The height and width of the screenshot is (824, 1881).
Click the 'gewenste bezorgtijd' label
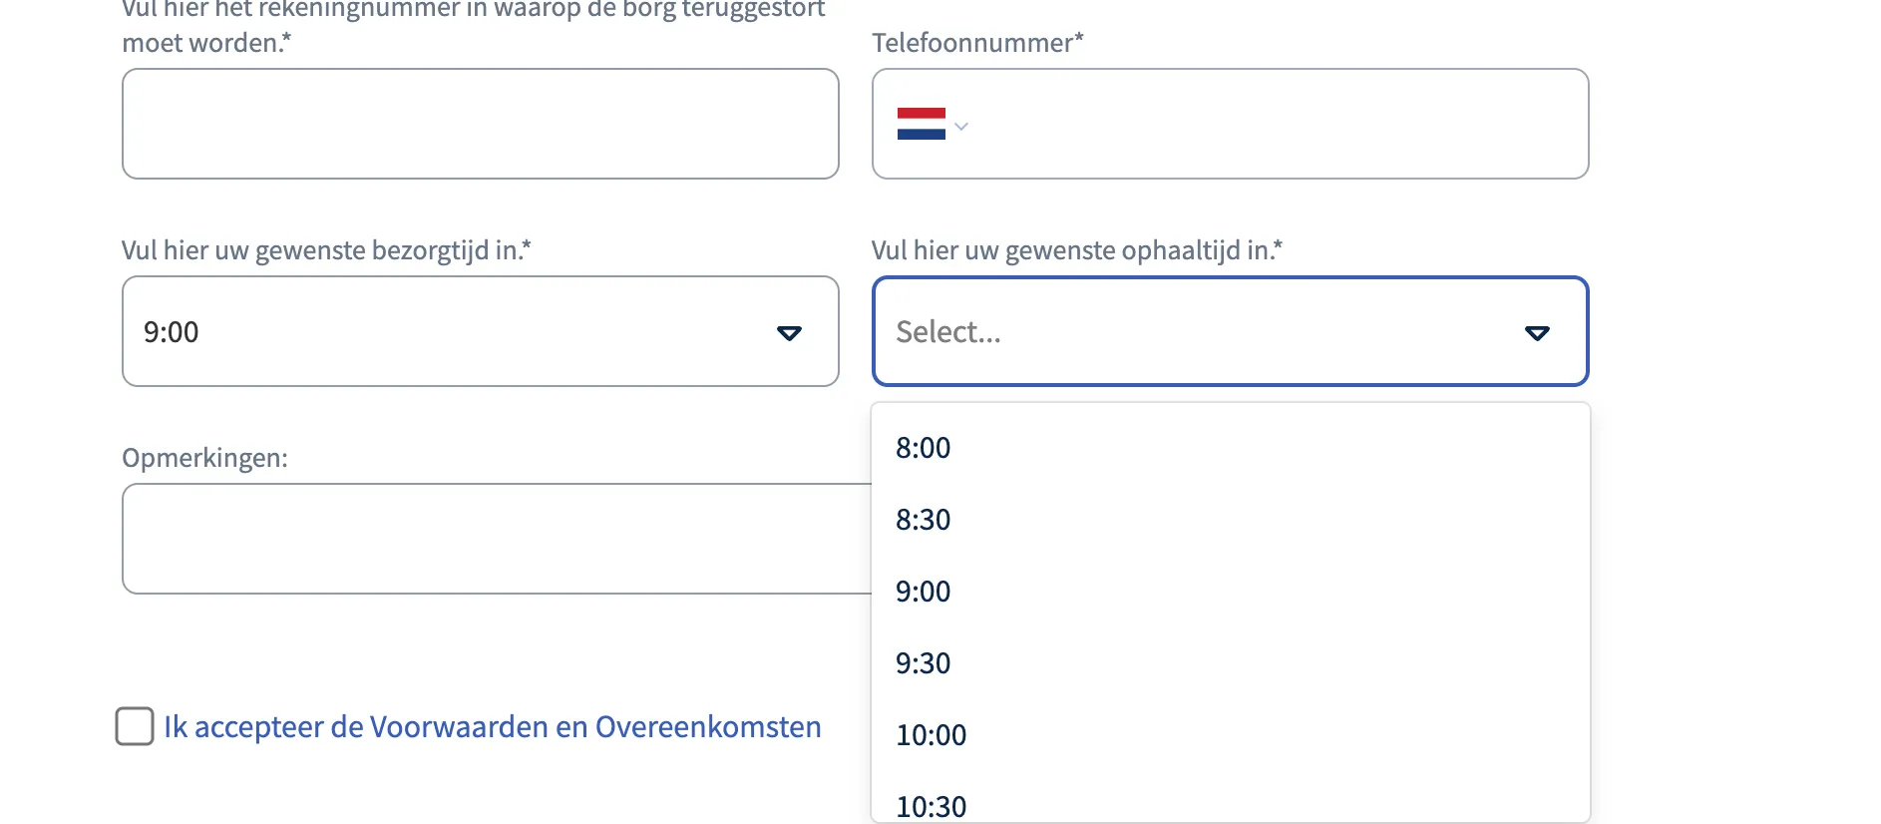tap(326, 250)
